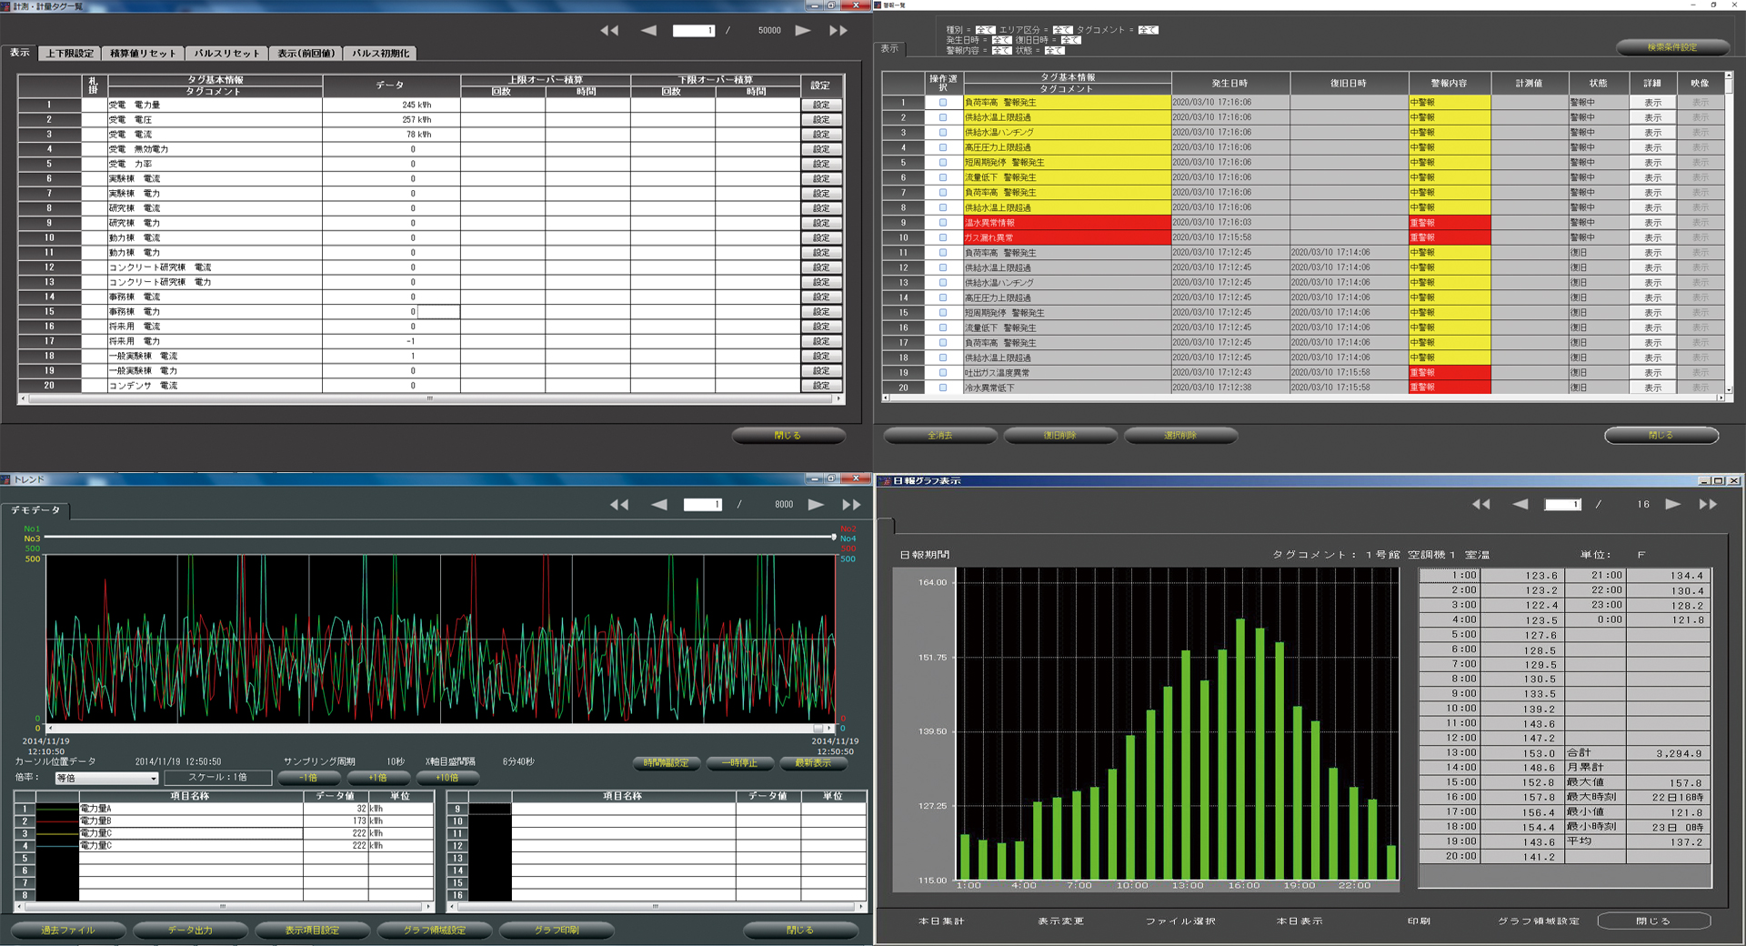
Task: Jump to first page in 日報グラフ表示 window
Action: [1481, 504]
